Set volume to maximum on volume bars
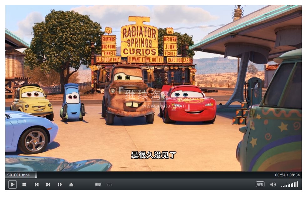This screenshot has width=308, height=197. 298,185
